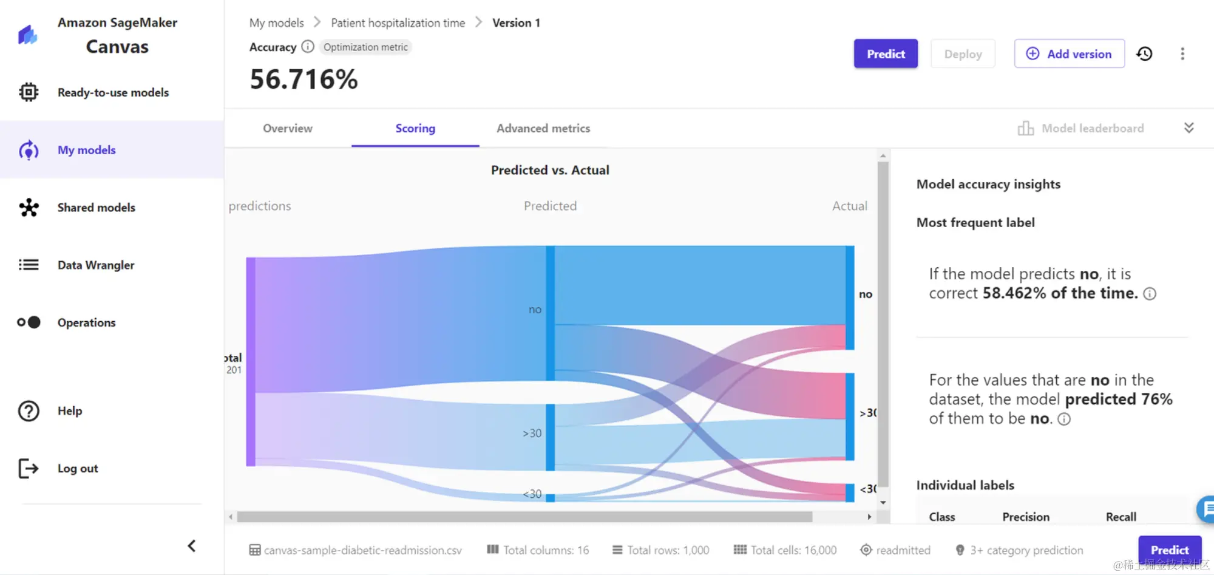Open Shared models from the sidebar icon

[29, 208]
